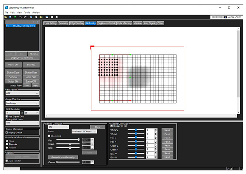Open the Test Pattern dropdown
Image resolution: width=246 pixels, height=174 pixels.
(x=22, y=93)
